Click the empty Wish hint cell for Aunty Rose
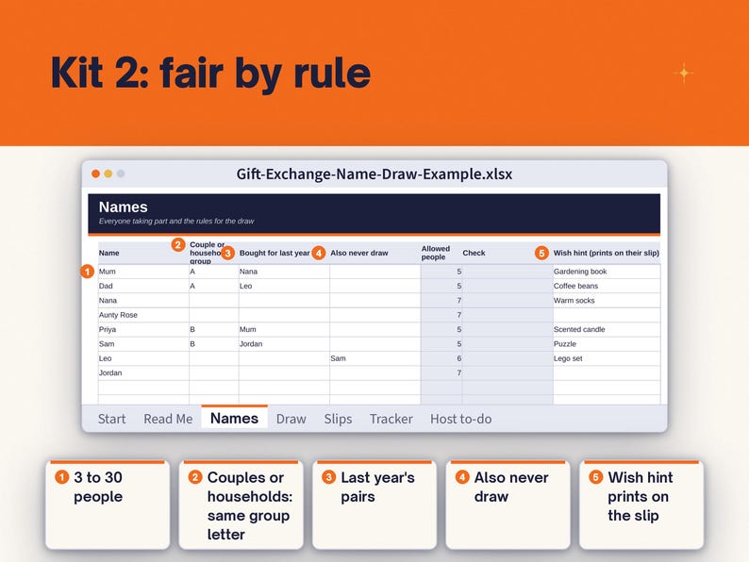The width and height of the screenshot is (749, 562). click(607, 315)
